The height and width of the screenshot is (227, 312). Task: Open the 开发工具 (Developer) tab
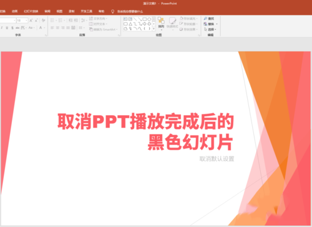tap(87, 11)
